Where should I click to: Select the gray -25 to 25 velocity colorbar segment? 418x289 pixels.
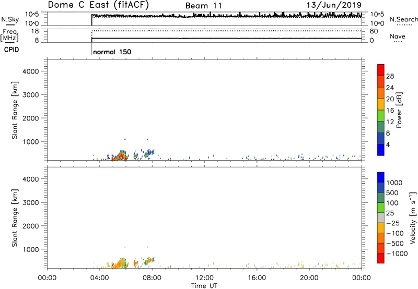381,218
